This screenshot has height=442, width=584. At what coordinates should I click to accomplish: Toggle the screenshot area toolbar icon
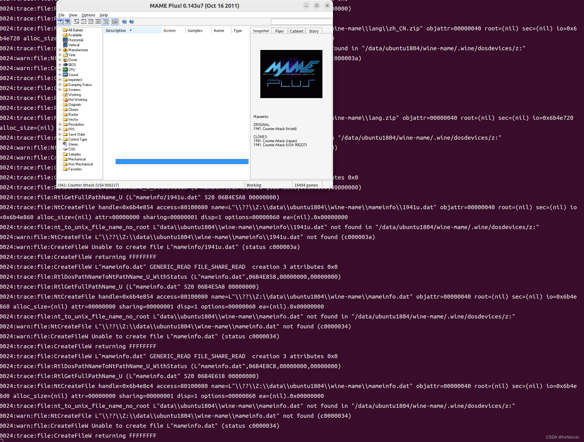point(67,22)
